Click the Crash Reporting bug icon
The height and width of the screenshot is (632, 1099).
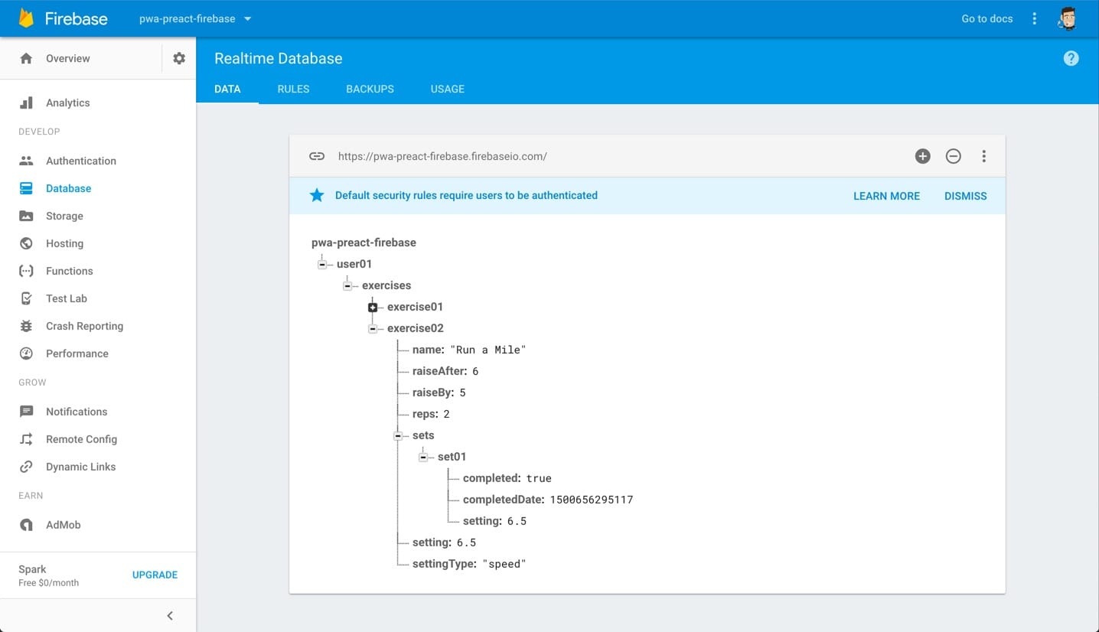click(26, 326)
